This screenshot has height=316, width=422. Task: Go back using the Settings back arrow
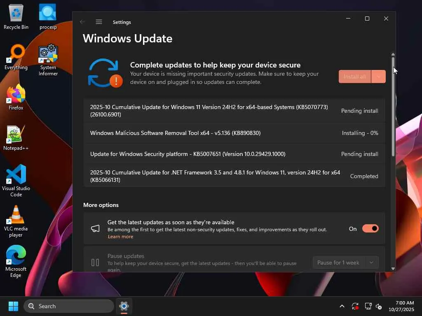coord(82,22)
